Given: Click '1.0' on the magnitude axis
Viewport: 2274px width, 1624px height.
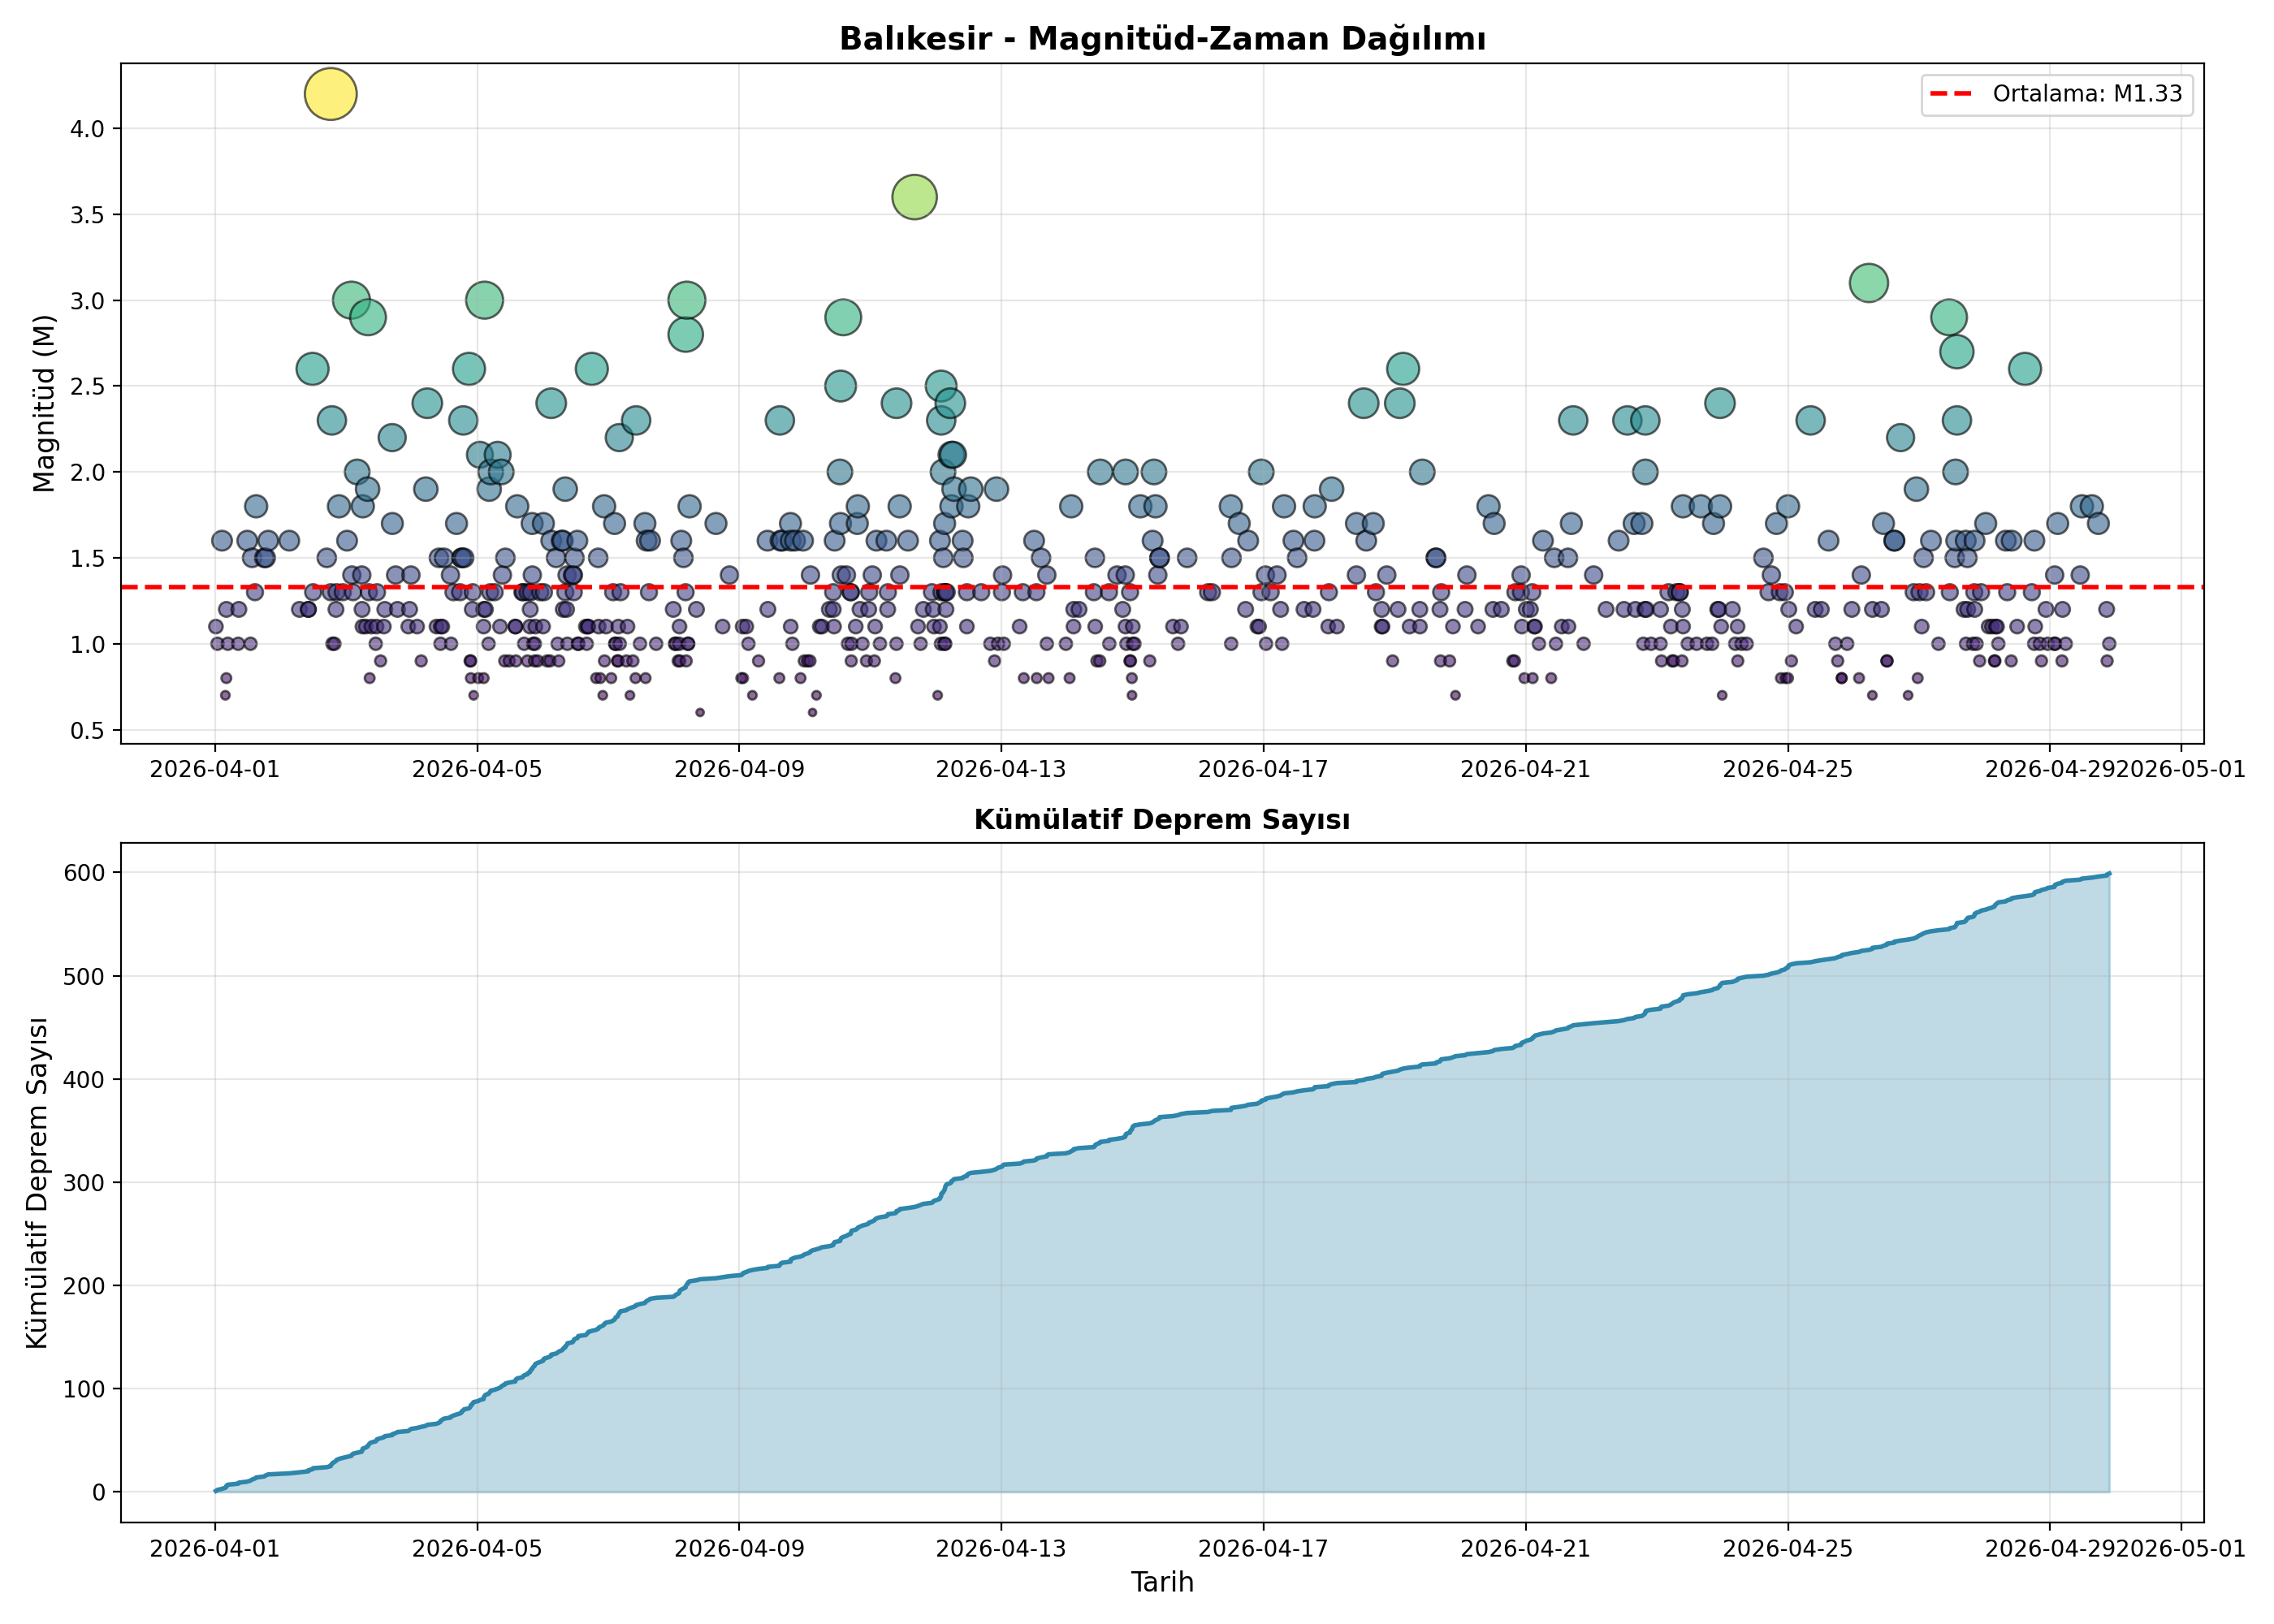Looking at the screenshot, I should tap(87, 644).
